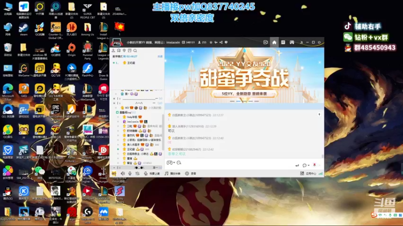
Task: Select user 白狐教教主 小琳达 in member list
Action: 138,154
